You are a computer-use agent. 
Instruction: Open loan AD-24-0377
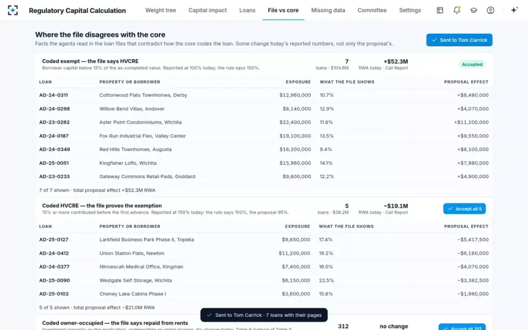pyautogui.click(x=55, y=267)
